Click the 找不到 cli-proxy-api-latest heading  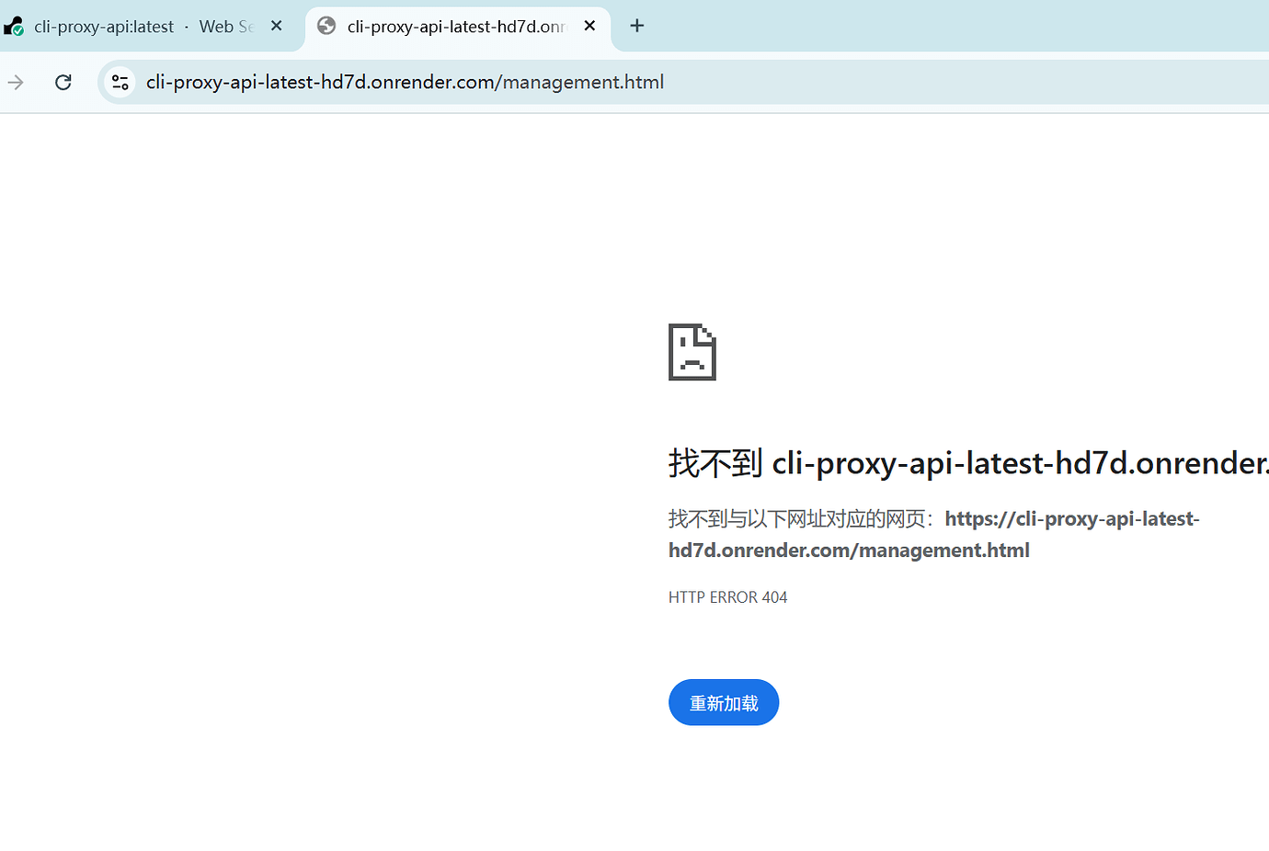pyautogui.click(x=968, y=463)
